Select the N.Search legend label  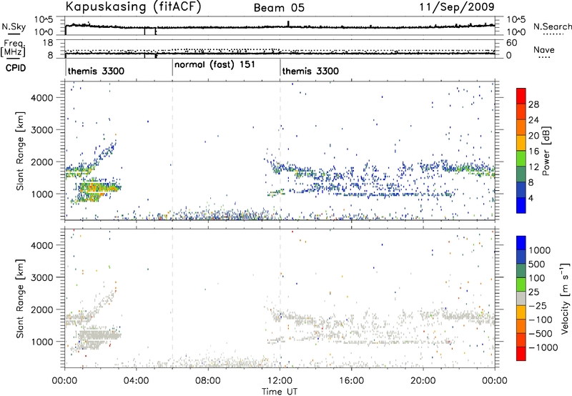click(552, 26)
